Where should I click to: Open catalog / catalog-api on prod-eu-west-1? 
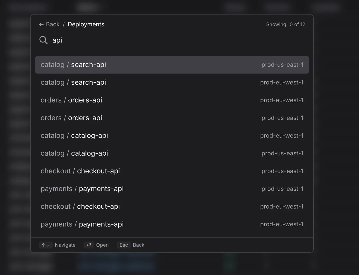click(x=172, y=136)
